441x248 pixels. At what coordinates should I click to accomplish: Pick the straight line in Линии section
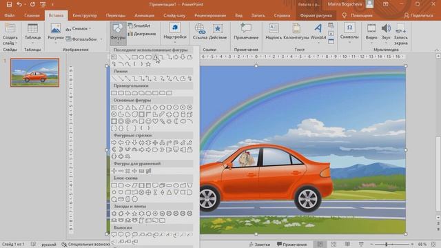114,79
